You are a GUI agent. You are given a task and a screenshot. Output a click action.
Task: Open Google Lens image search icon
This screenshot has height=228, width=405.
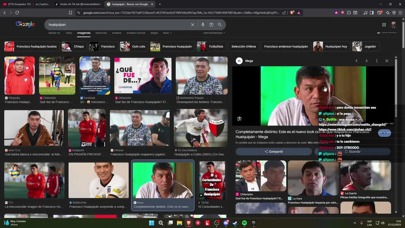tap(211, 25)
